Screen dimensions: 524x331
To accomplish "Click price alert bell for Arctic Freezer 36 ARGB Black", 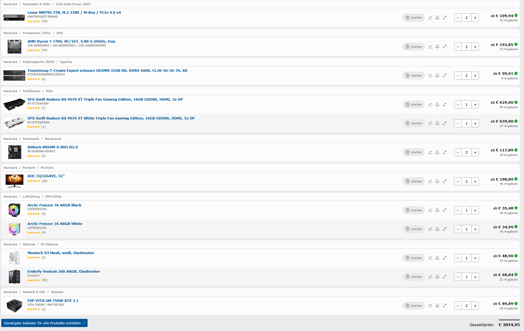I will [x=437, y=210].
